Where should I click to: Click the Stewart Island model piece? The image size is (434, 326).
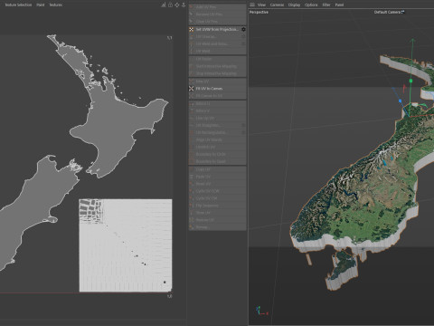[x=343, y=269]
